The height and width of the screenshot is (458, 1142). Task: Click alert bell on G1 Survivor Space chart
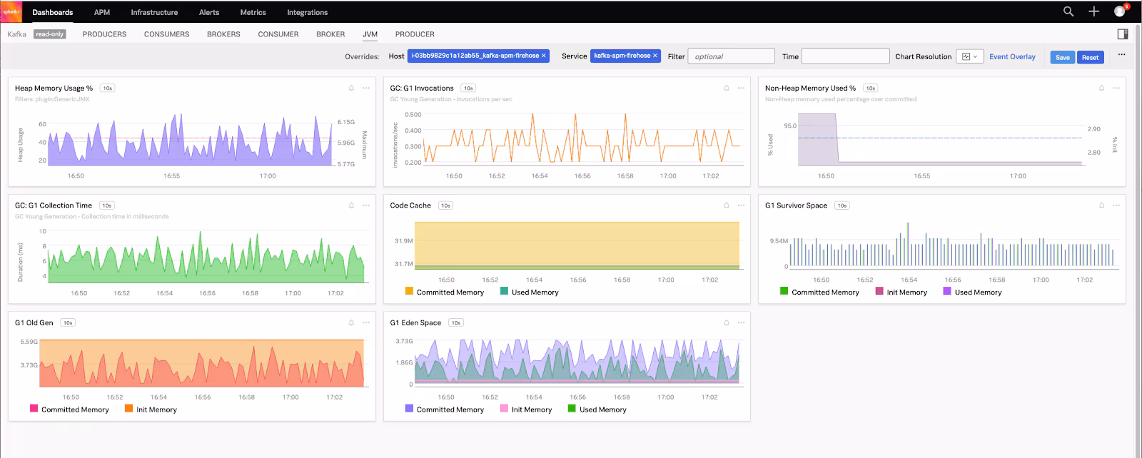[1101, 205]
